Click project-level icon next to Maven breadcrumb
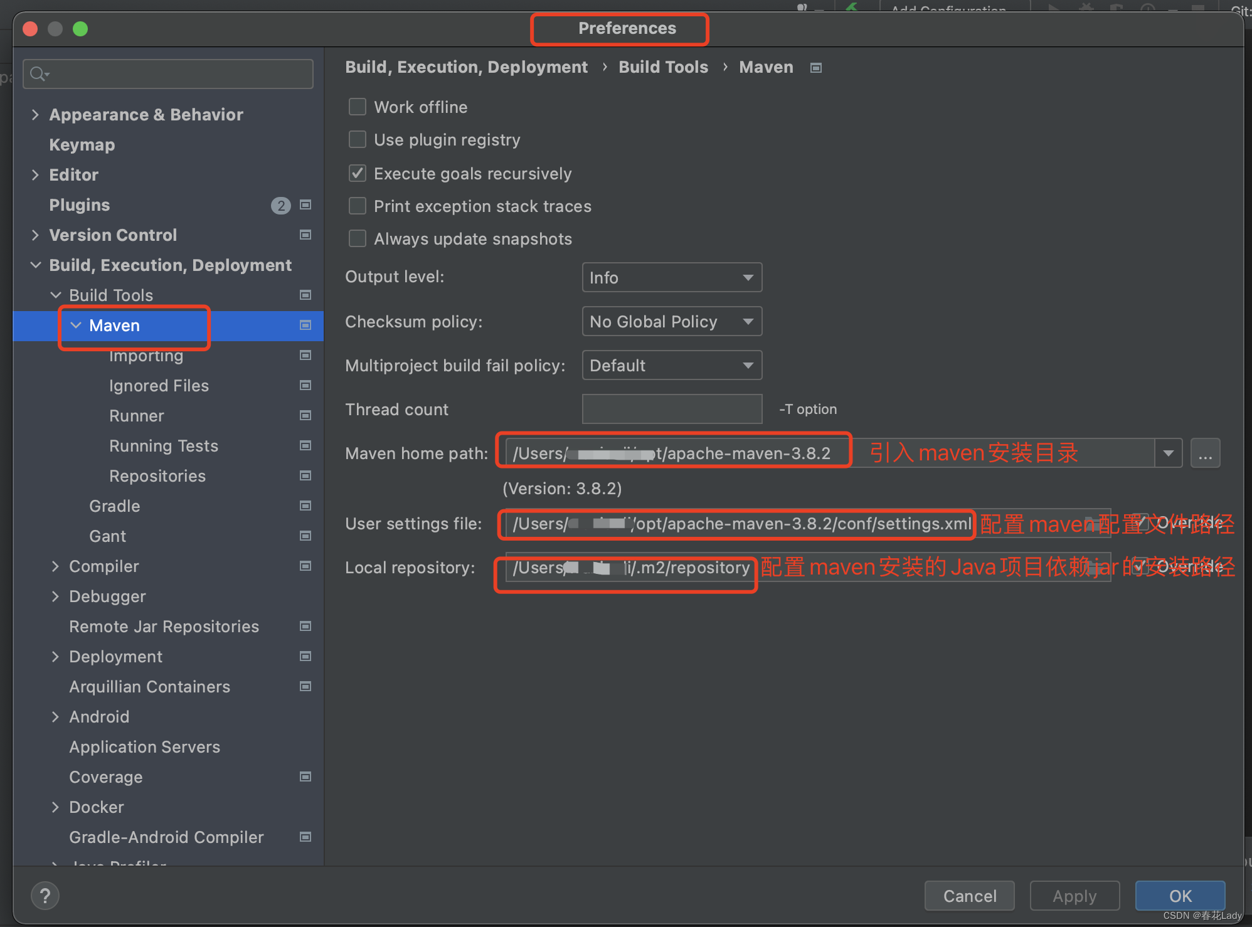Image resolution: width=1252 pixels, height=927 pixels. pos(815,68)
